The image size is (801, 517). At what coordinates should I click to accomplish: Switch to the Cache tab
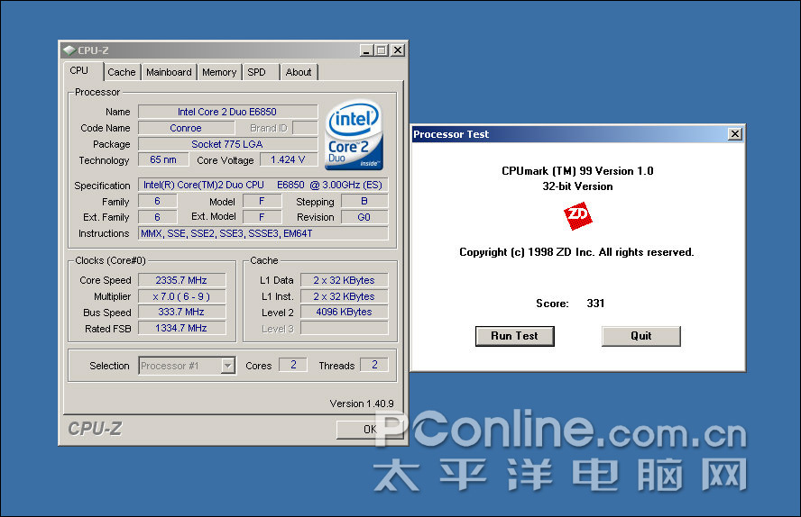122,72
